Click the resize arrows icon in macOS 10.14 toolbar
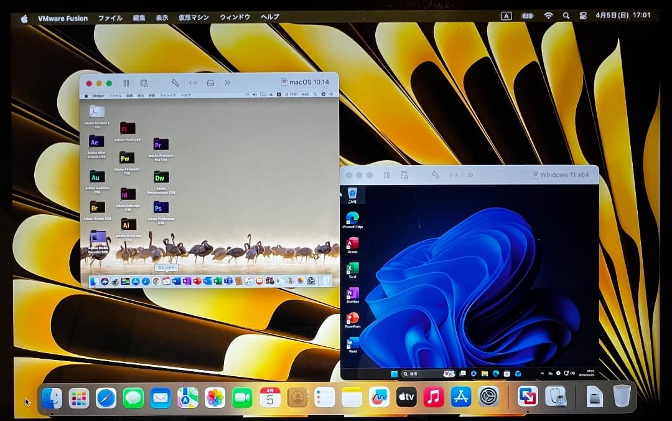 coord(193,83)
